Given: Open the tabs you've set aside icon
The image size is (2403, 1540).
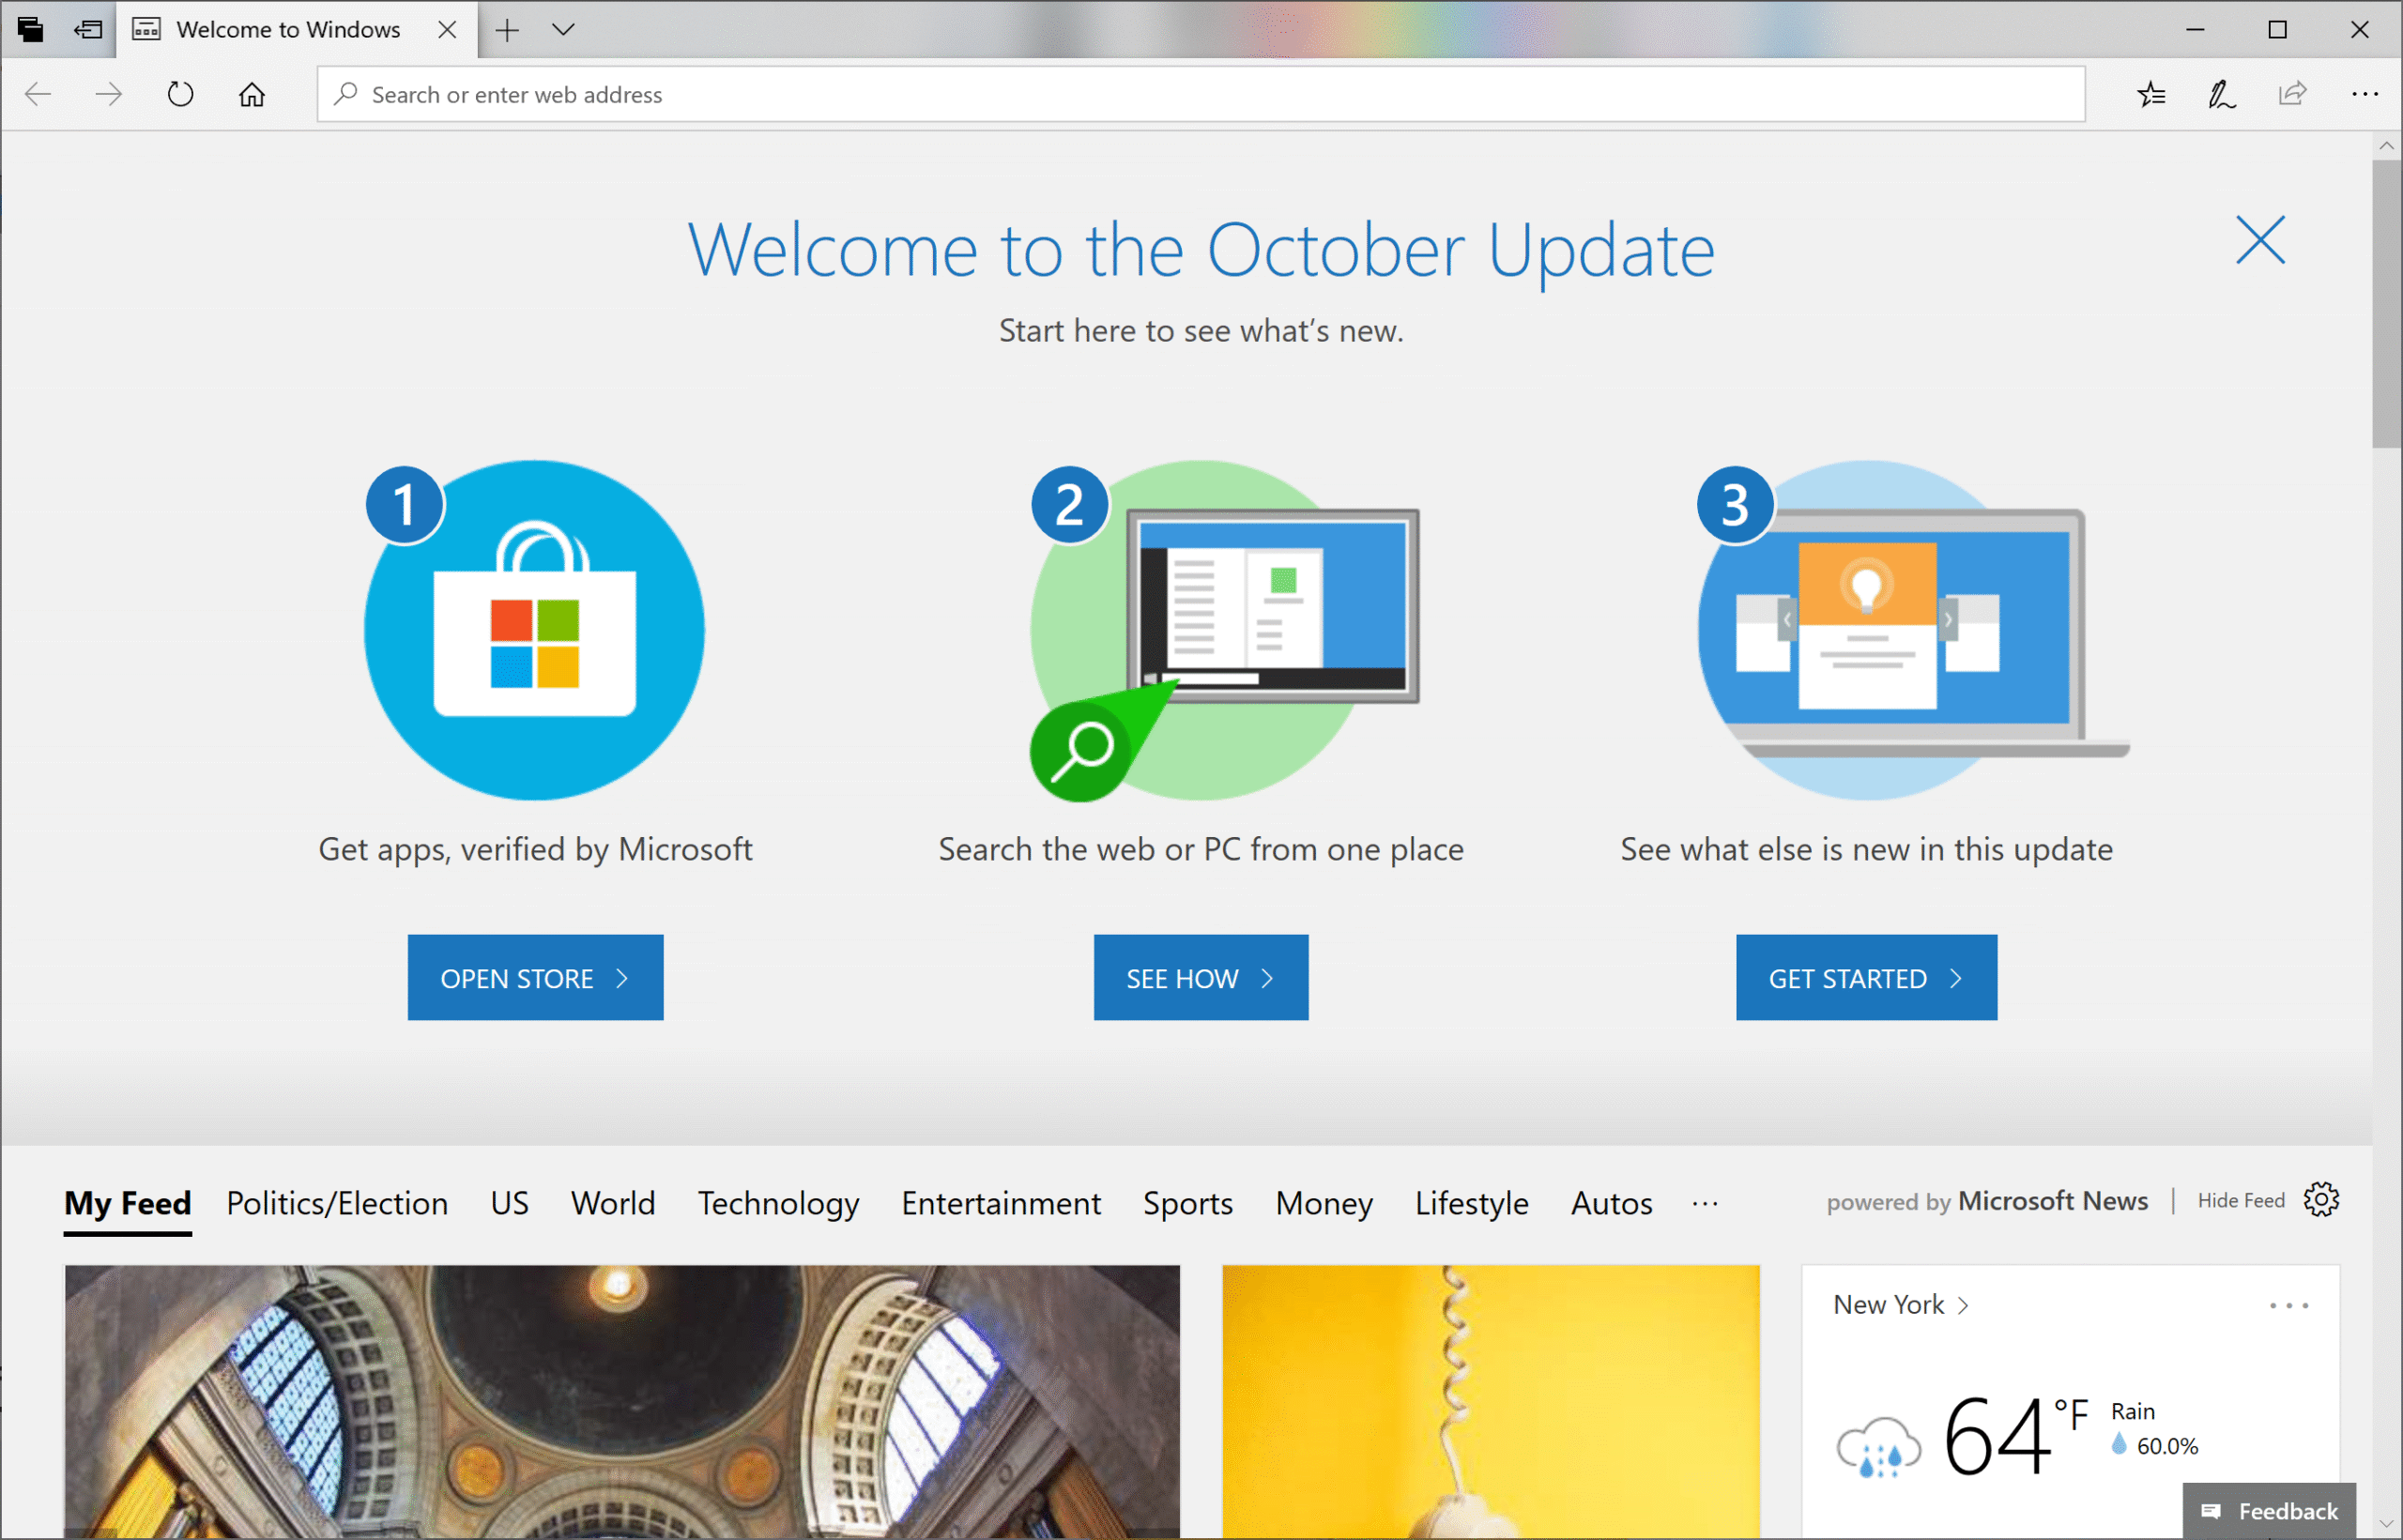Looking at the screenshot, I should click(x=30, y=29).
